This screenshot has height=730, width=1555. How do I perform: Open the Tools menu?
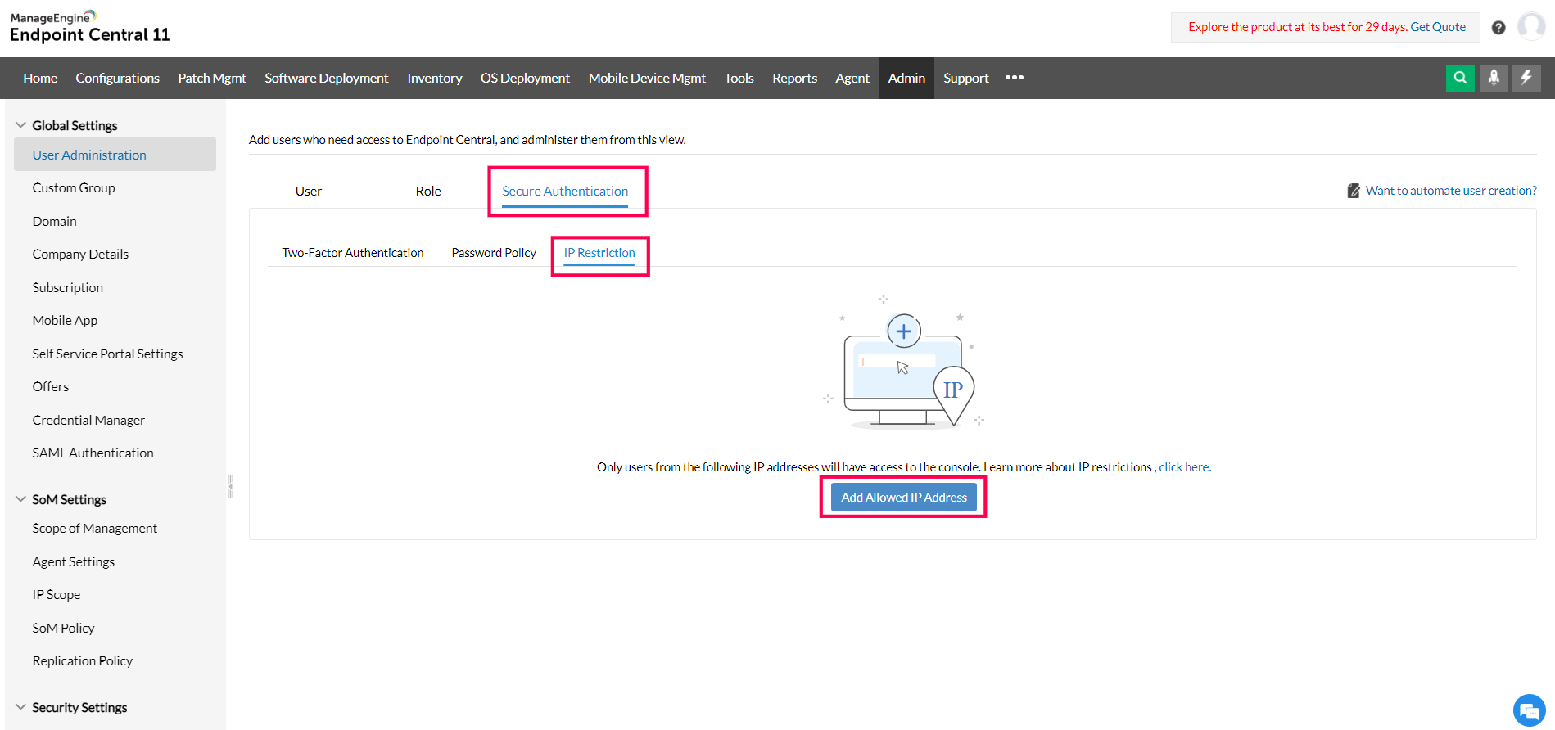coord(739,78)
